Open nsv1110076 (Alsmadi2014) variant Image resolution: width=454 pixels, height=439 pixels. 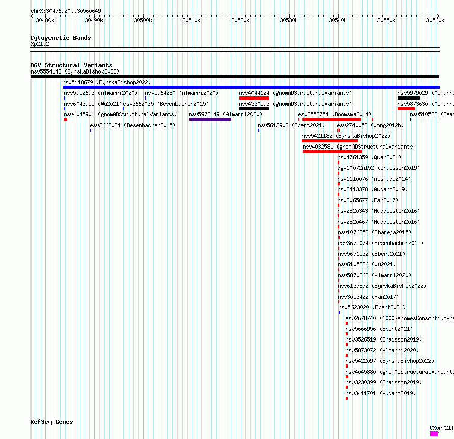[x=374, y=179]
